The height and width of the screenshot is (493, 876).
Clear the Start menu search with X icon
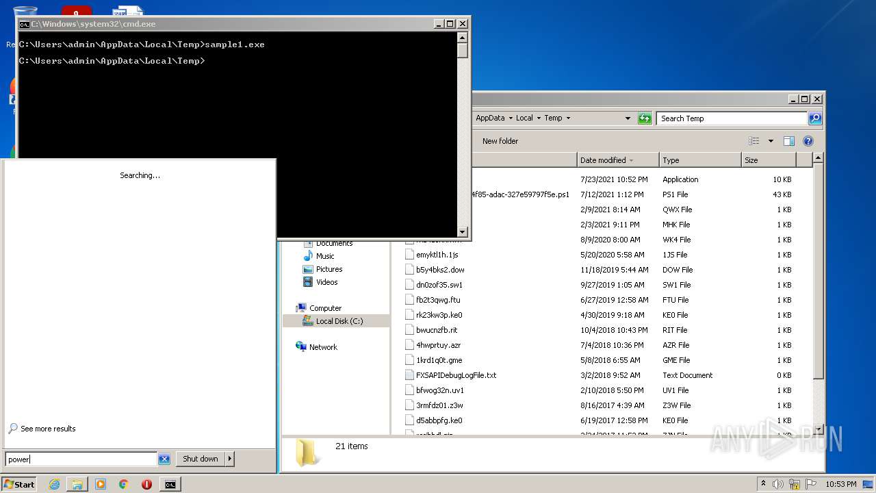pyautogui.click(x=164, y=459)
